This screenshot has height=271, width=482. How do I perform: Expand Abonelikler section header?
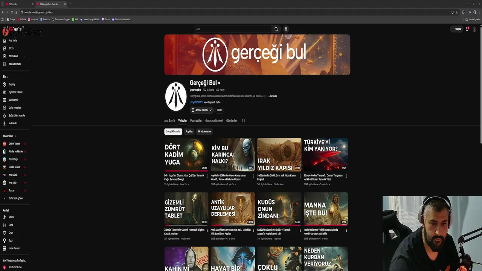point(9,136)
